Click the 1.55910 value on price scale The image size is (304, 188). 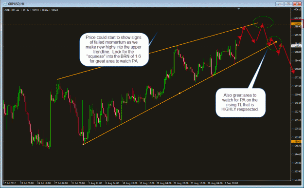[297, 120]
